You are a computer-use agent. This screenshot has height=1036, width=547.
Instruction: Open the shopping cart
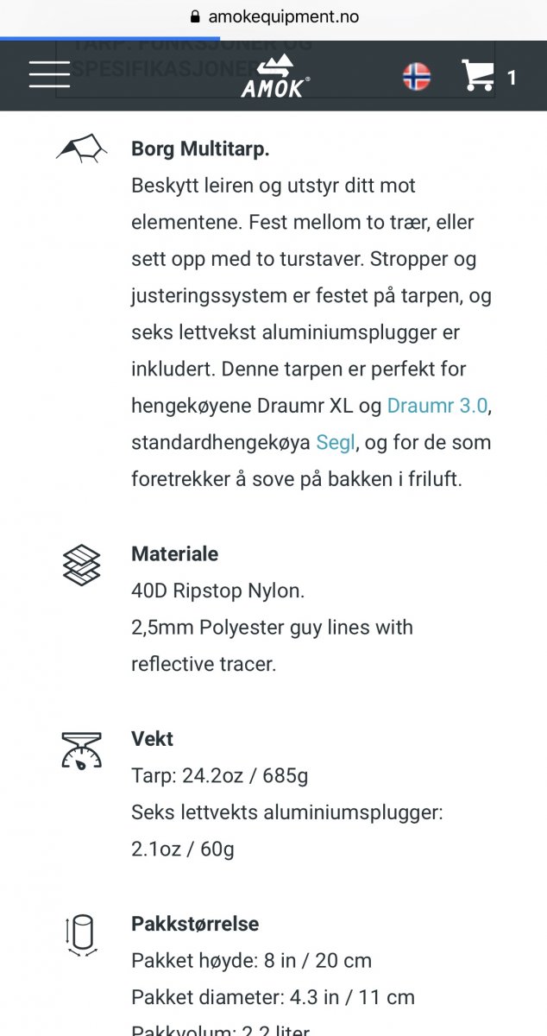click(x=478, y=76)
